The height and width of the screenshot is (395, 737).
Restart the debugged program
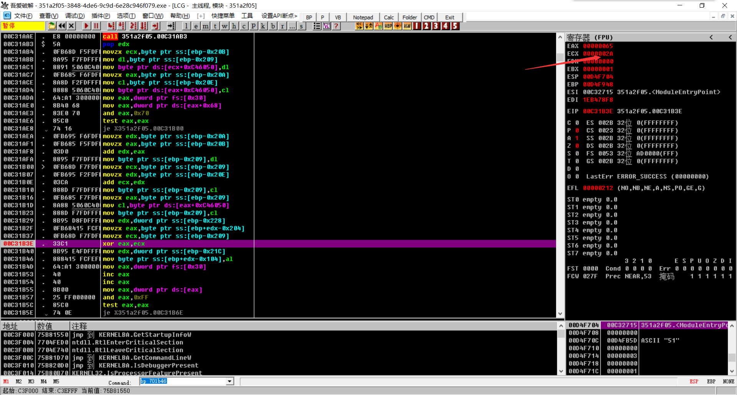click(x=62, y=26)
